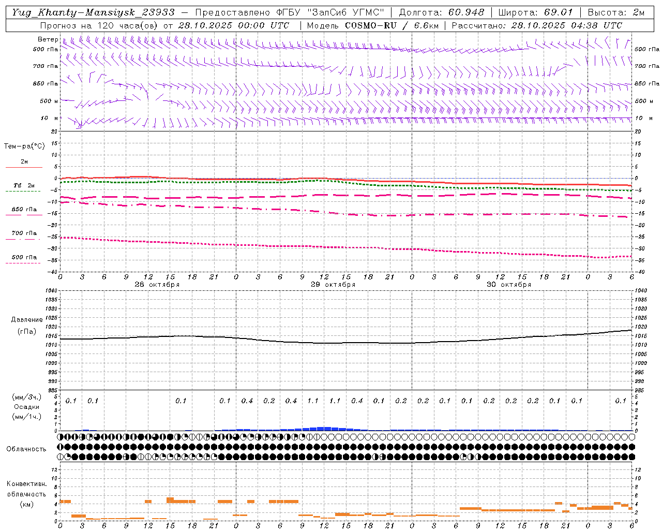Image resolution: width=662 pixels, height=530 pixels.
Task: Click the 850 гПа temperature legend entry
Action: pos(24,210)
